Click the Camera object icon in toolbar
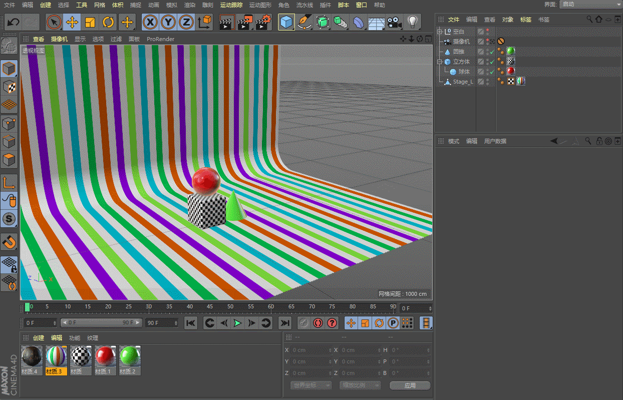The height and width of the screenshot is (400, 623). pyautogui.click(x=395, y=23)
